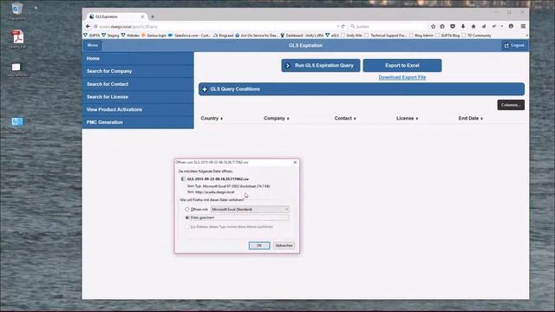Open the TD Community bookmark
The width and height of the screenshot is (555, 312).
[476, 36]
